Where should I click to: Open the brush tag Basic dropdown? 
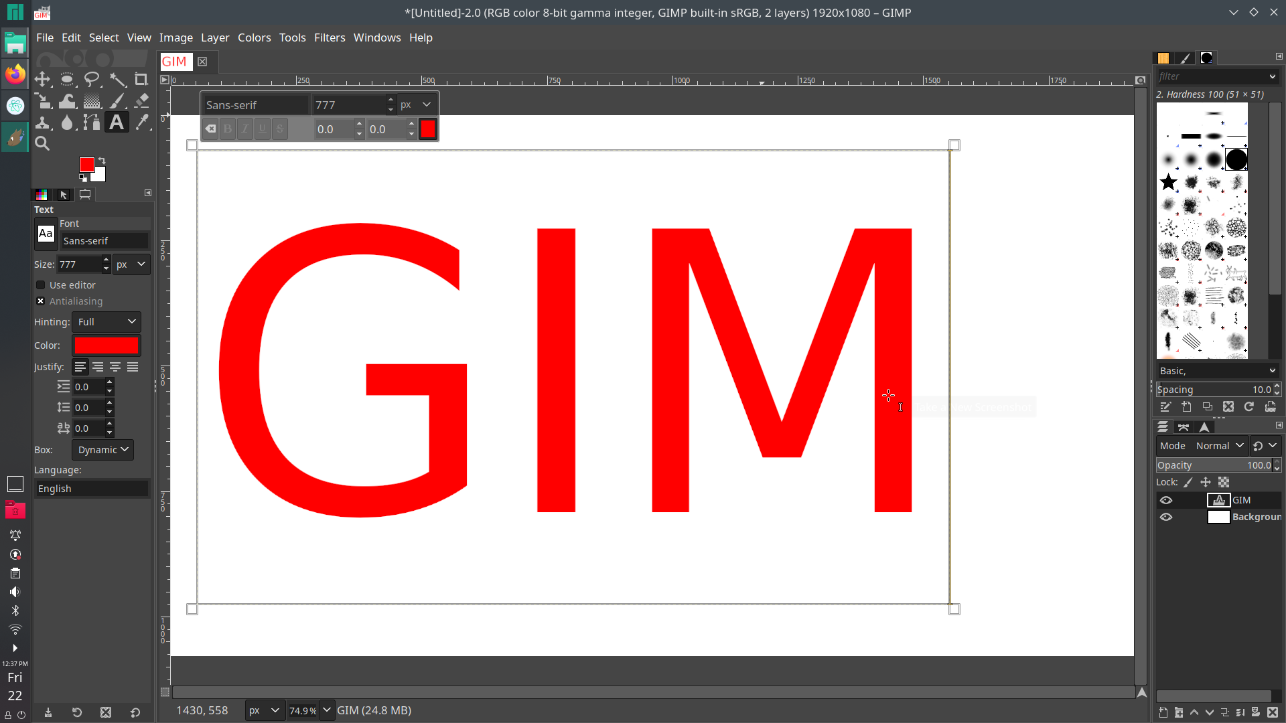1218,371
